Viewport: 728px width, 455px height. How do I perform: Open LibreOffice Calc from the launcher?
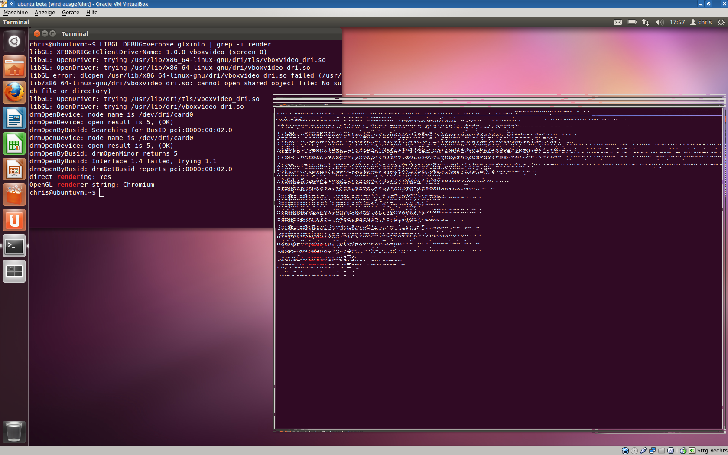(x=14, y=143)
